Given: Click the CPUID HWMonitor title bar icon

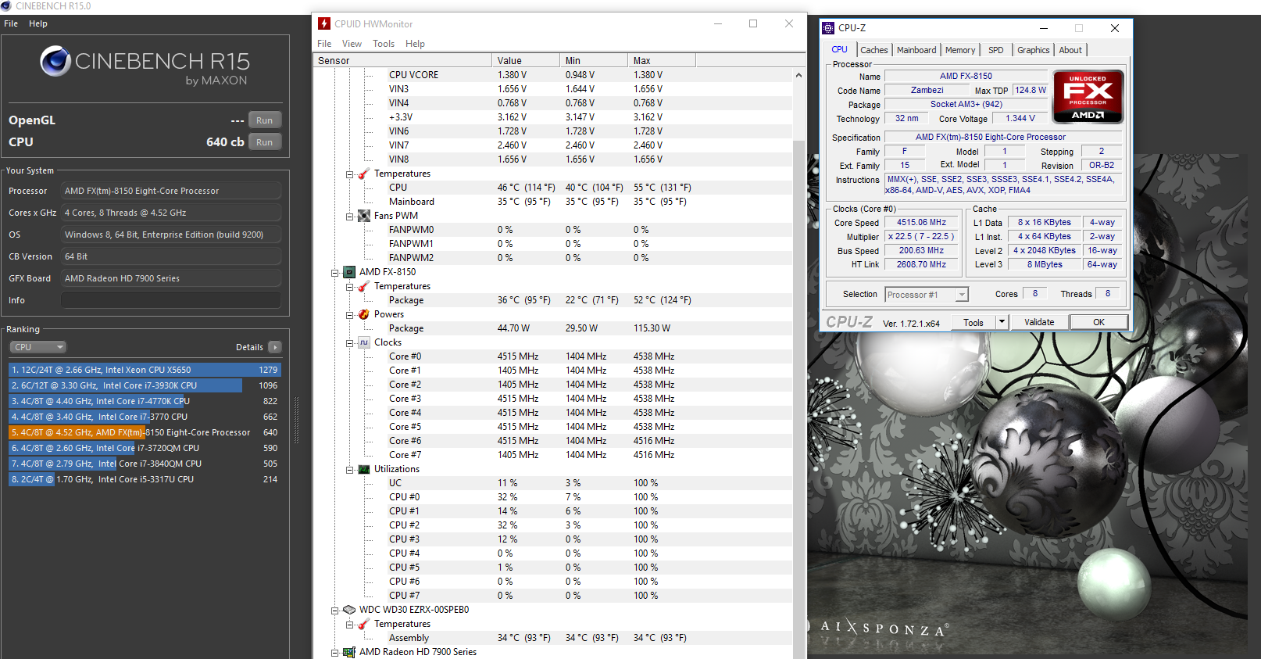Looking at the screenshot, I should (x=324, y=23).
